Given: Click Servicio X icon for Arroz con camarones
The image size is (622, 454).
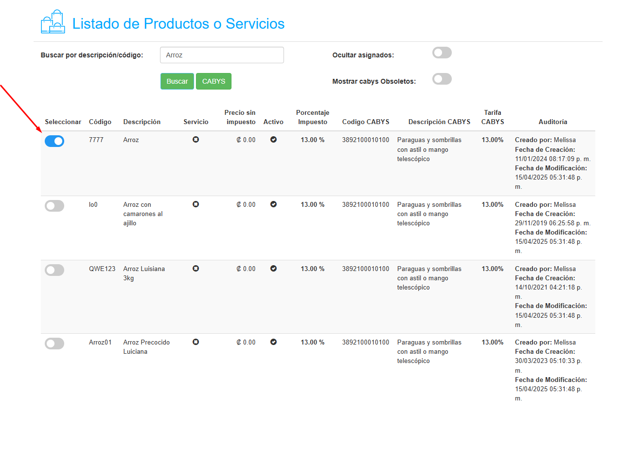Looking at the screenshot, I should click(x=195, y=204).
